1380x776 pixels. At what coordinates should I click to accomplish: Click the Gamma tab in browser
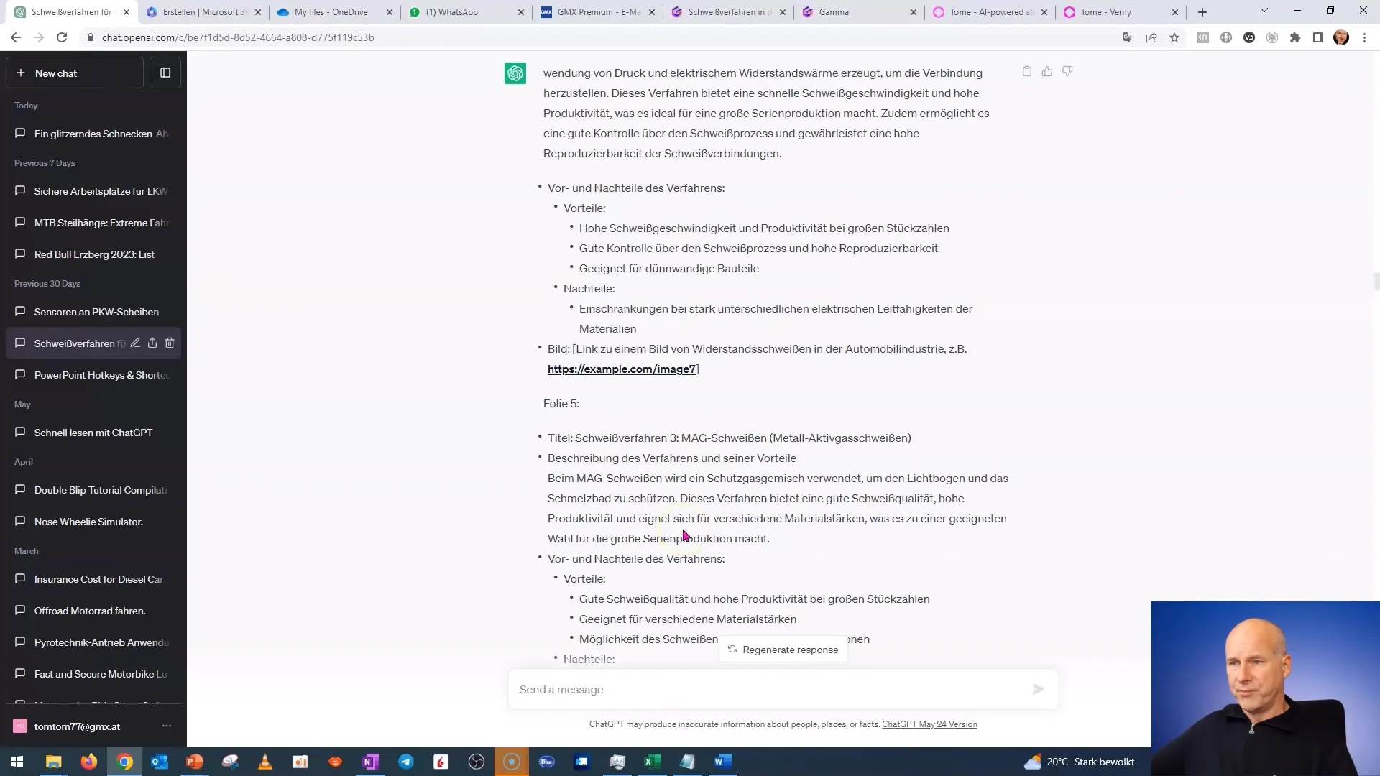[x=834, y=11]
